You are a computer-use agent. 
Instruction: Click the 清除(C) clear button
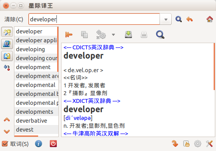click(14, 19)
